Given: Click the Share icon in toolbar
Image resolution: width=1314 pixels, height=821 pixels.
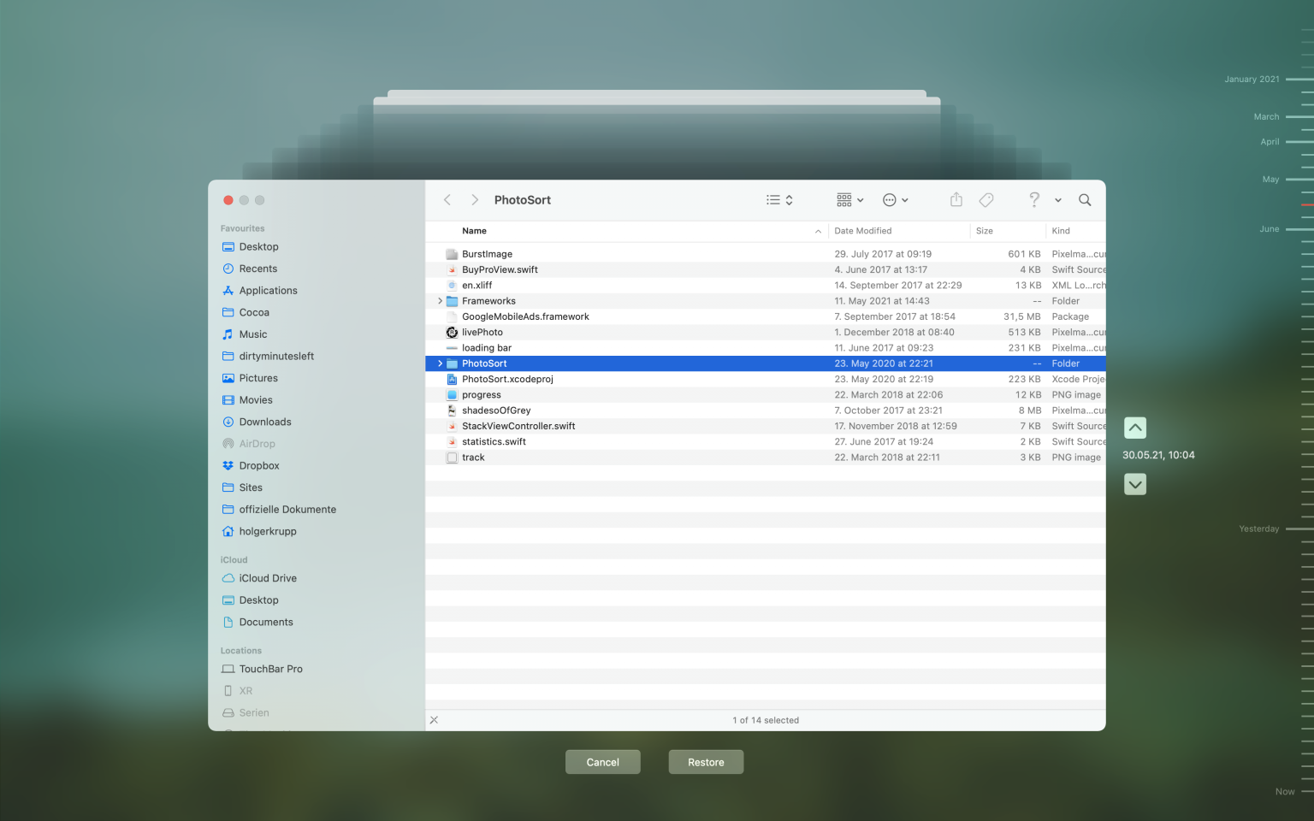Looking at the screenshot, I should click(956, 200).
